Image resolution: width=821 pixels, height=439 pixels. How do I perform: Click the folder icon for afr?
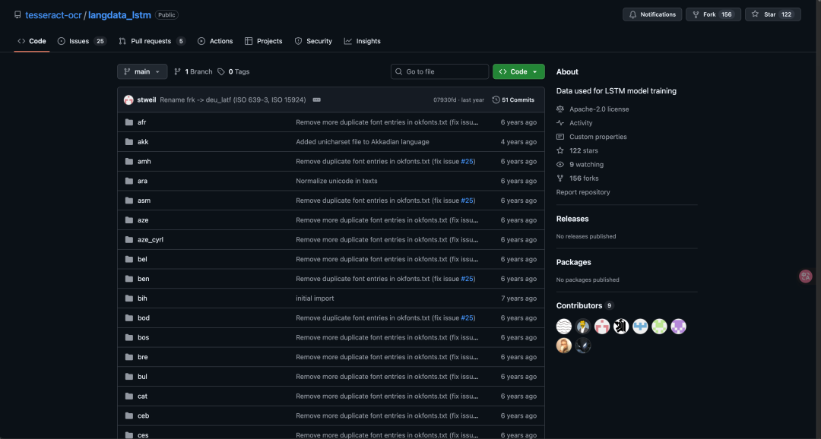coord(129,122)
